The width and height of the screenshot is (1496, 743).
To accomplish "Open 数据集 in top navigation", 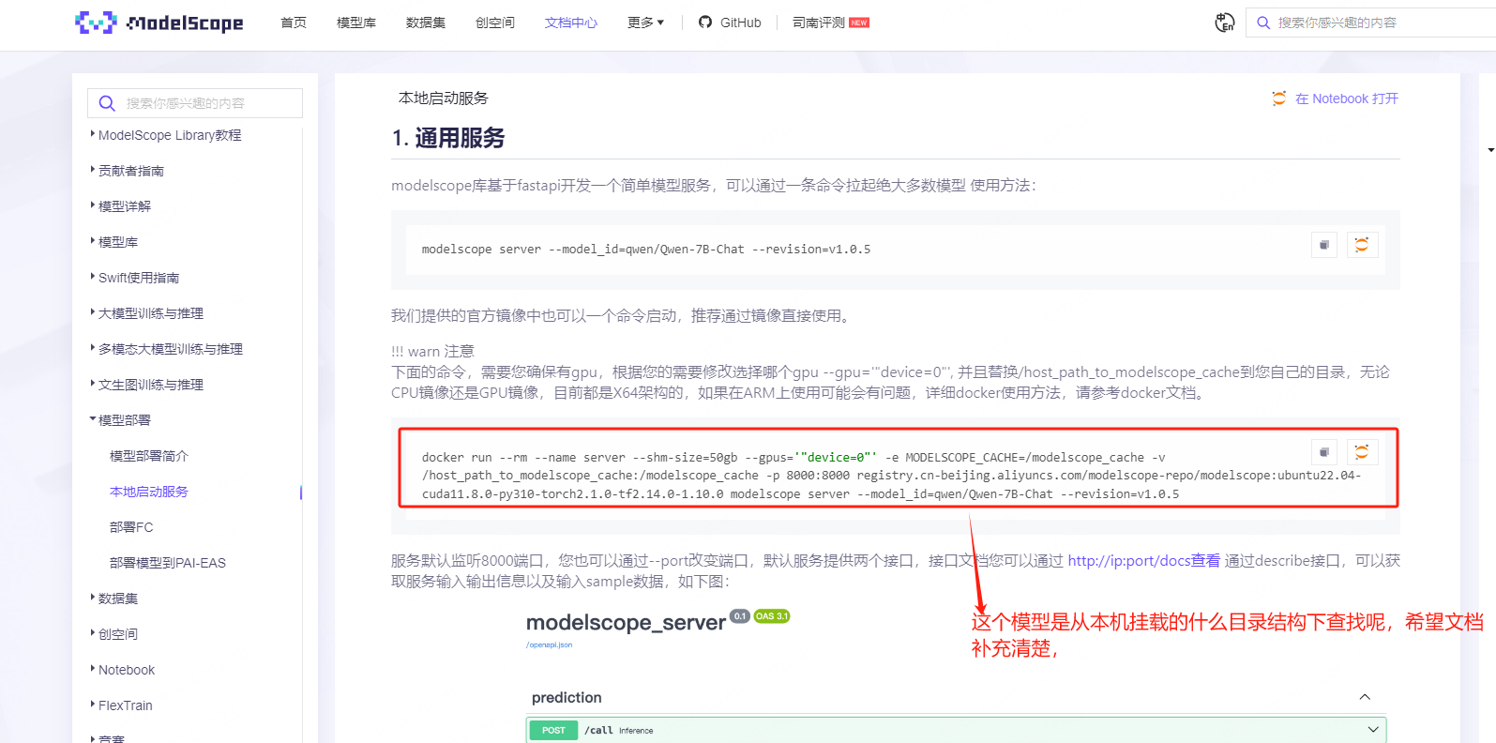I will pos(426,23).
